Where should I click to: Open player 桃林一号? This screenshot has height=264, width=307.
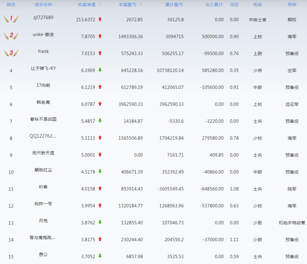coord(43,204)
